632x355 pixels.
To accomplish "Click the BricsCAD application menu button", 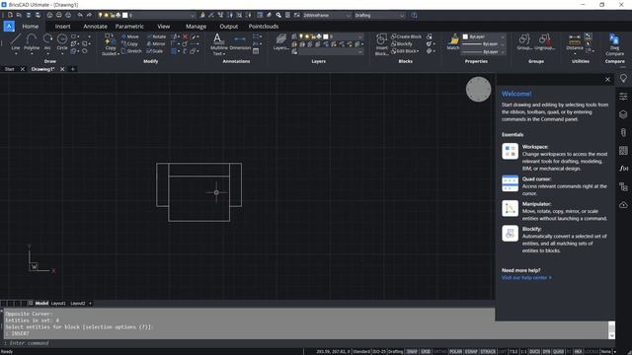I will pyautogui.click(x=9, y=27).
